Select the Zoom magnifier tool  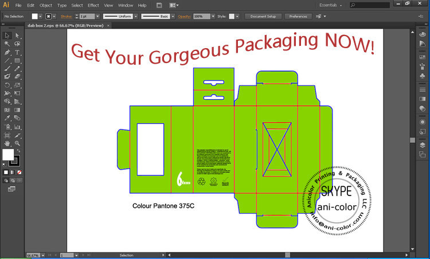point(17,143)
